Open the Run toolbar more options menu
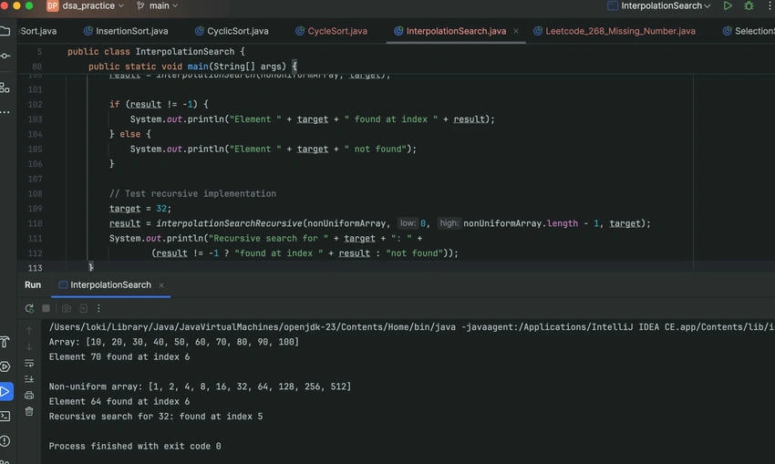The width and height of the screenshot is (775, 464). tap(98, 308)
